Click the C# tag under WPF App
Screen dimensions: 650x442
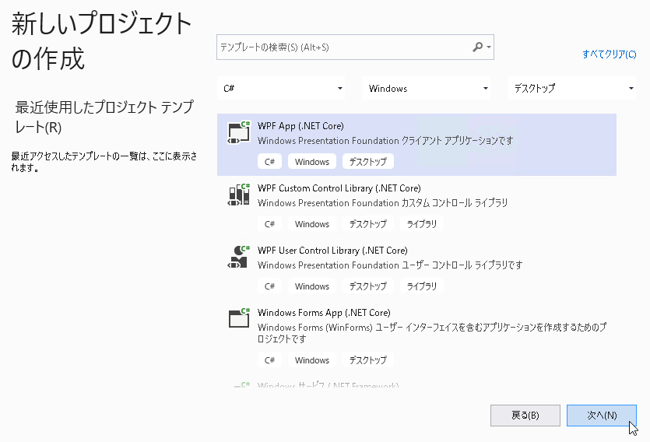click(x=269, y=162)
